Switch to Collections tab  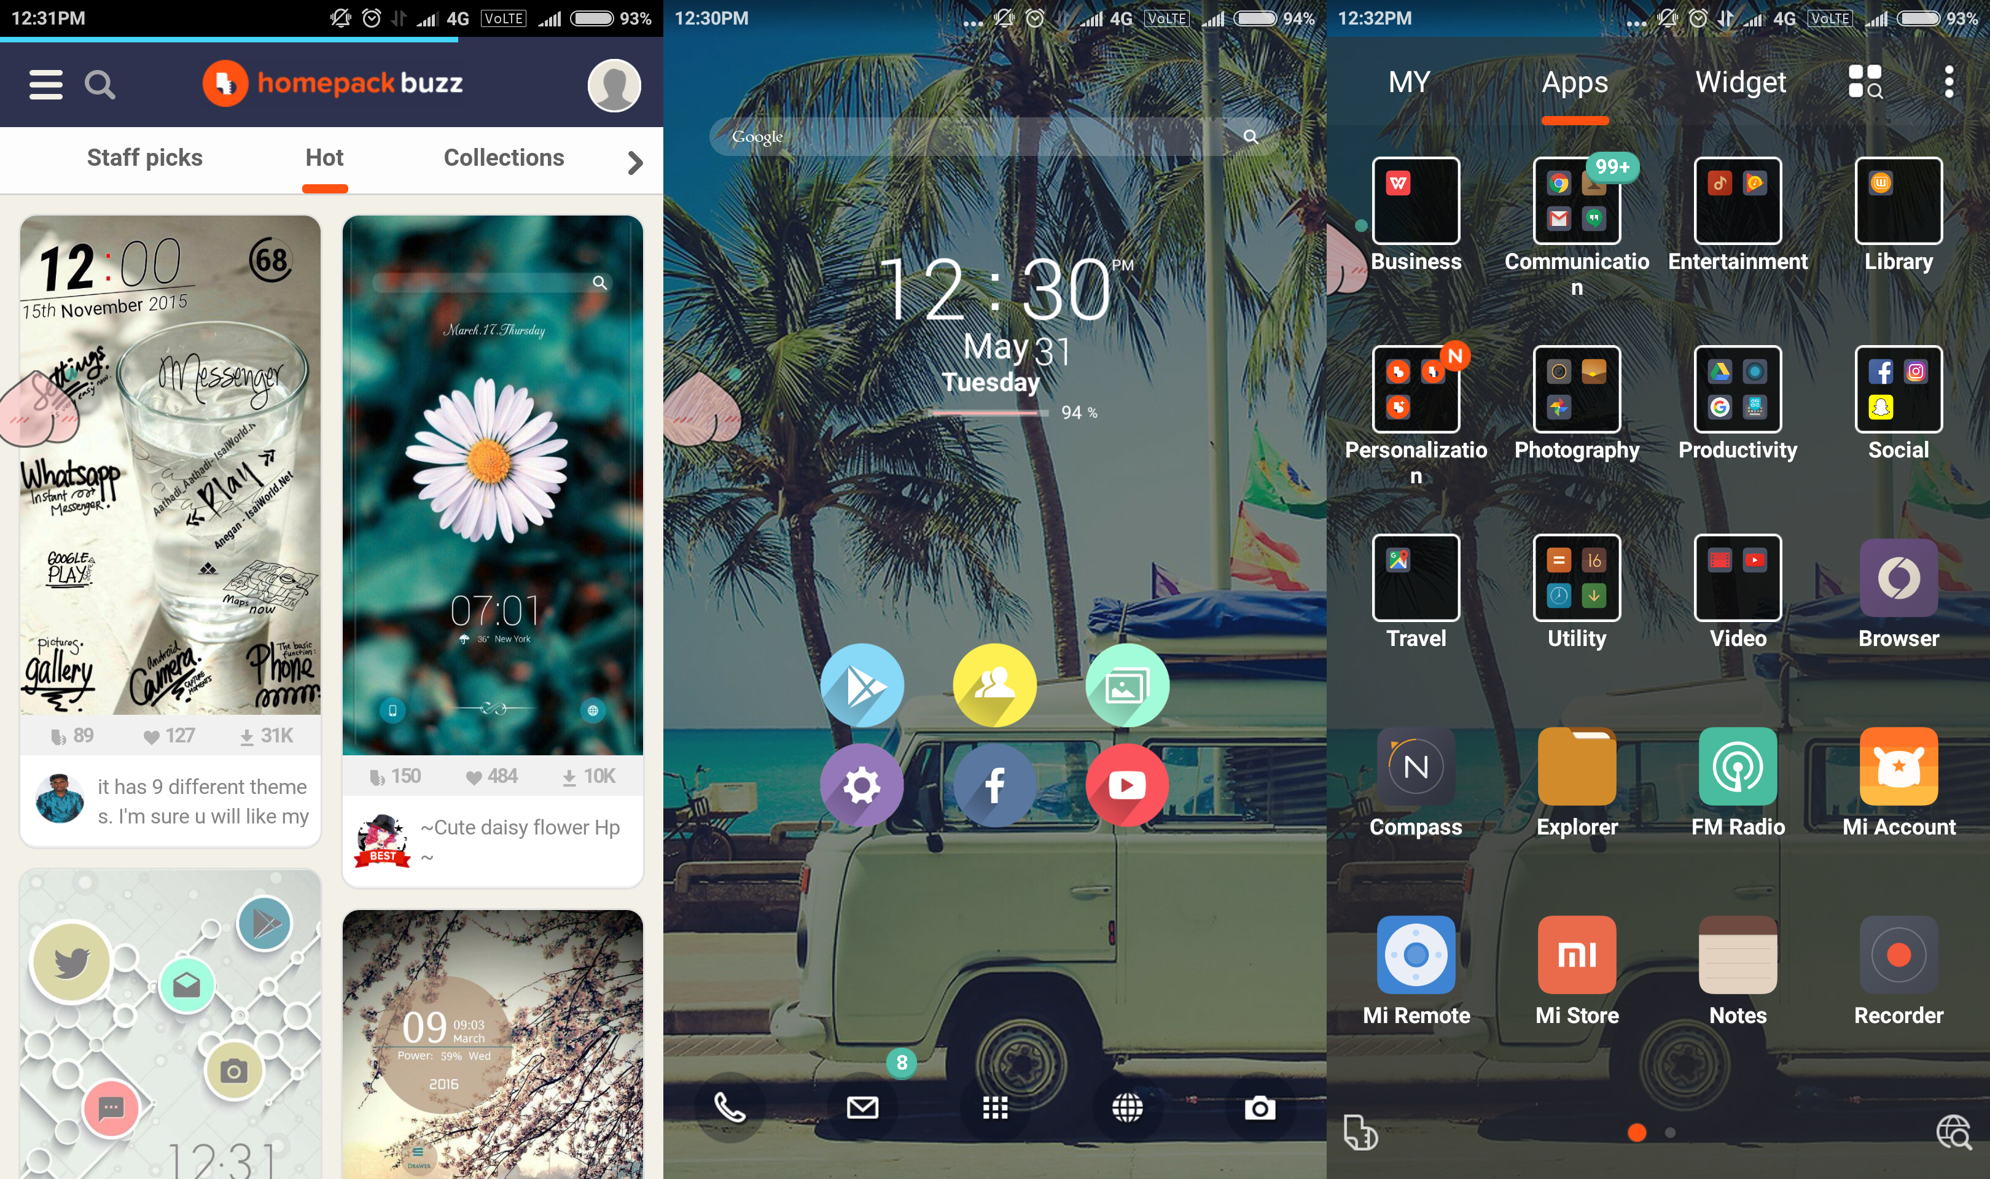(504, 156)
